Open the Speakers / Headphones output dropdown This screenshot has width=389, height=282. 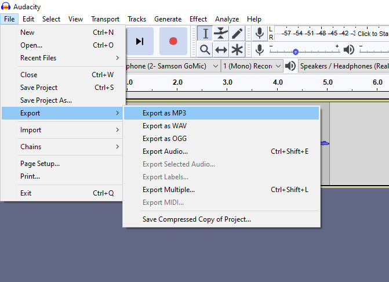[344, 66]
